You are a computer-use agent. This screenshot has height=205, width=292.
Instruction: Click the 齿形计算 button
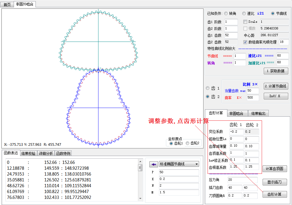point(274,194)
